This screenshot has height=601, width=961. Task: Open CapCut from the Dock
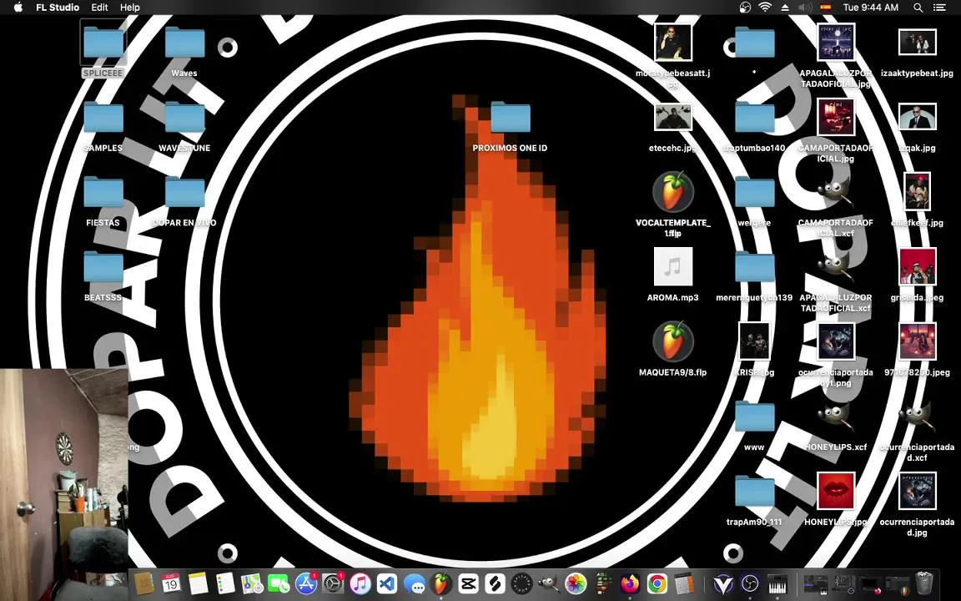tap(468, 583)
